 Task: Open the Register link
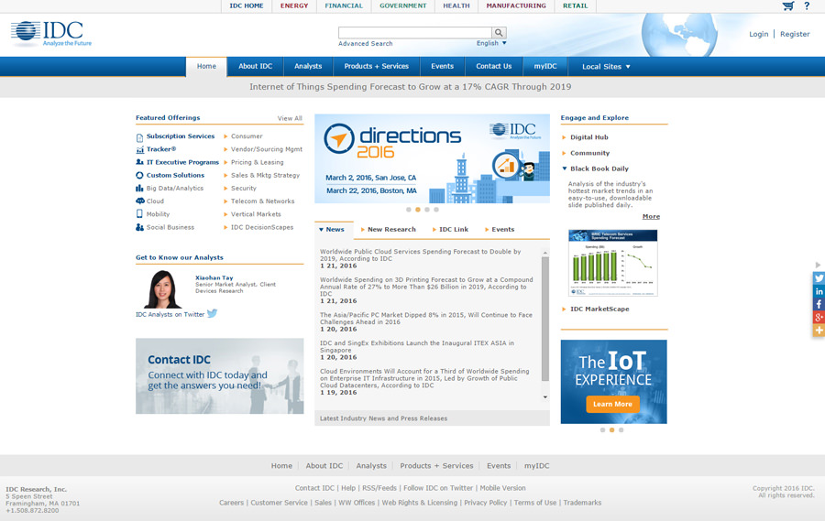[795, 34]
